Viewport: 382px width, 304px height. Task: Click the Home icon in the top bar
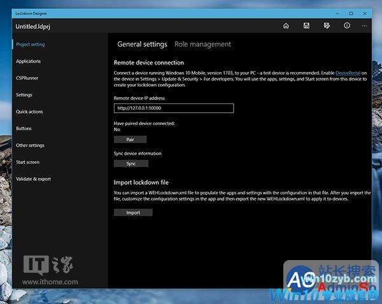pyautogui.click(x=286, y=26)
